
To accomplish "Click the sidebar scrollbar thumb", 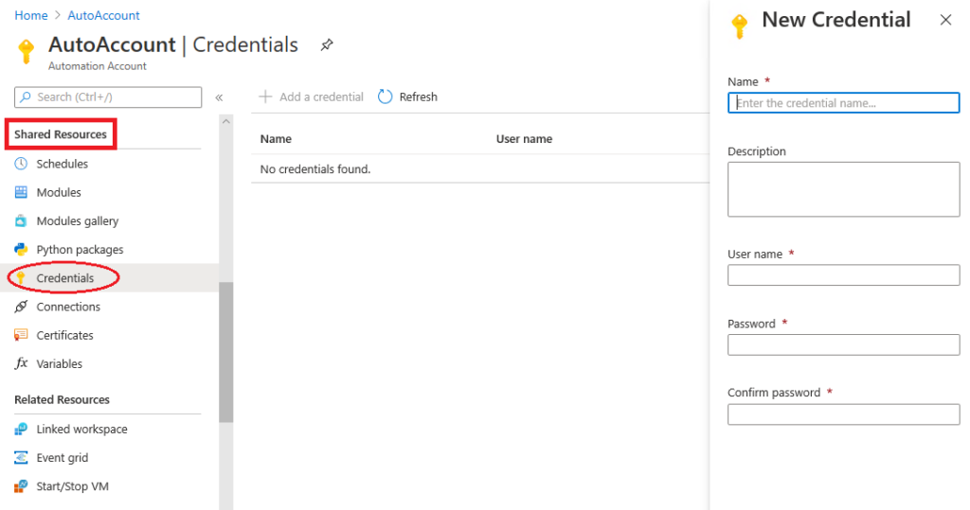I will click(x=225, y=352).
